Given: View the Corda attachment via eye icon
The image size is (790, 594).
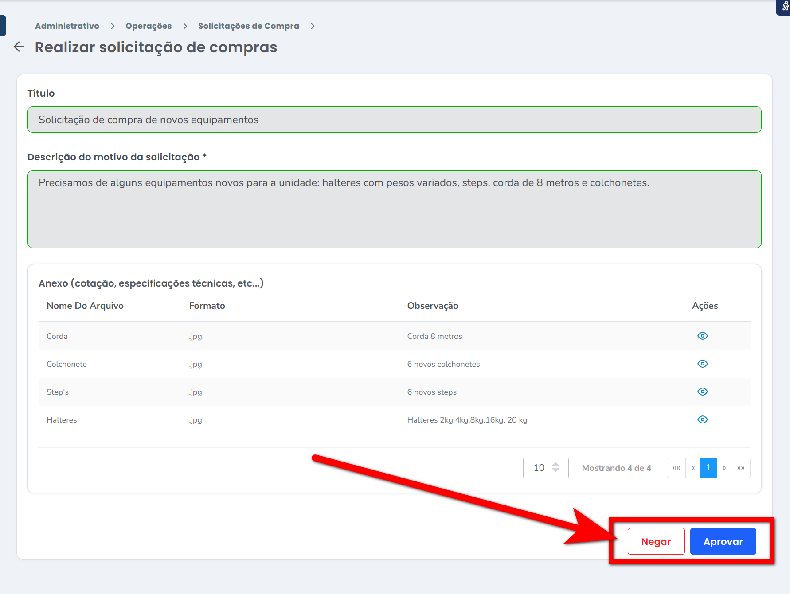Looking at the screenshot, I should pos(702,336).
